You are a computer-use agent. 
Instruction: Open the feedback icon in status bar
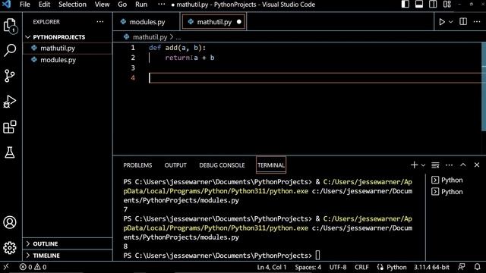[x=462, y=267]
